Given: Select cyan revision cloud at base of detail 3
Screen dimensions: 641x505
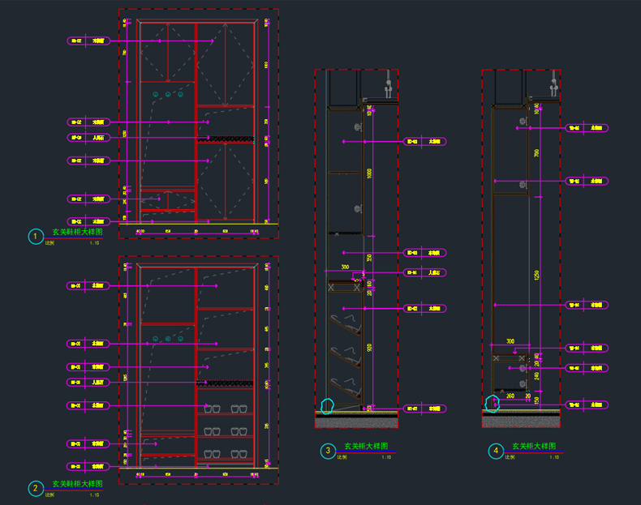Looking at the screenshot, I should pos(327,406).
